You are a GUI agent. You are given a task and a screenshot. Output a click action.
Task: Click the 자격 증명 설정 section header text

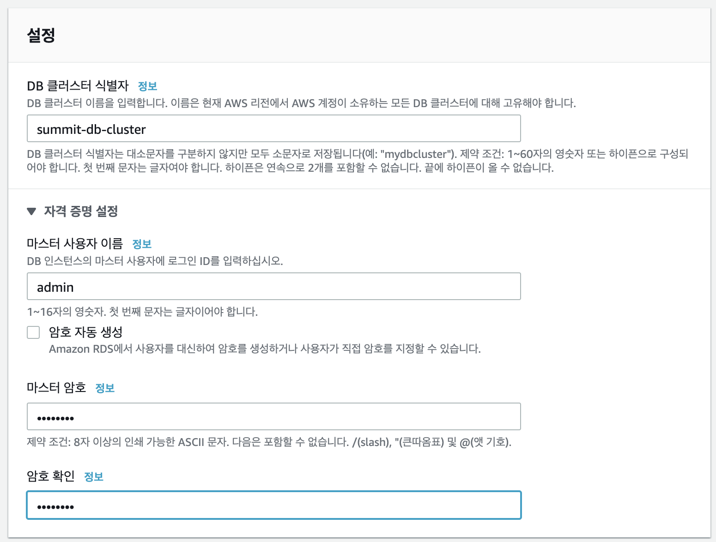[81, 211]
